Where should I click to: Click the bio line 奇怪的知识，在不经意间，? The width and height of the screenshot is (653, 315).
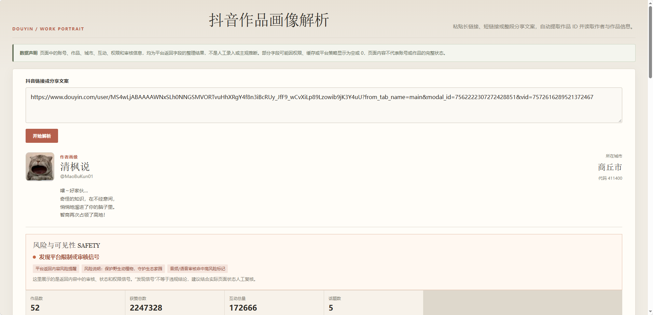[x=88, y=199]
